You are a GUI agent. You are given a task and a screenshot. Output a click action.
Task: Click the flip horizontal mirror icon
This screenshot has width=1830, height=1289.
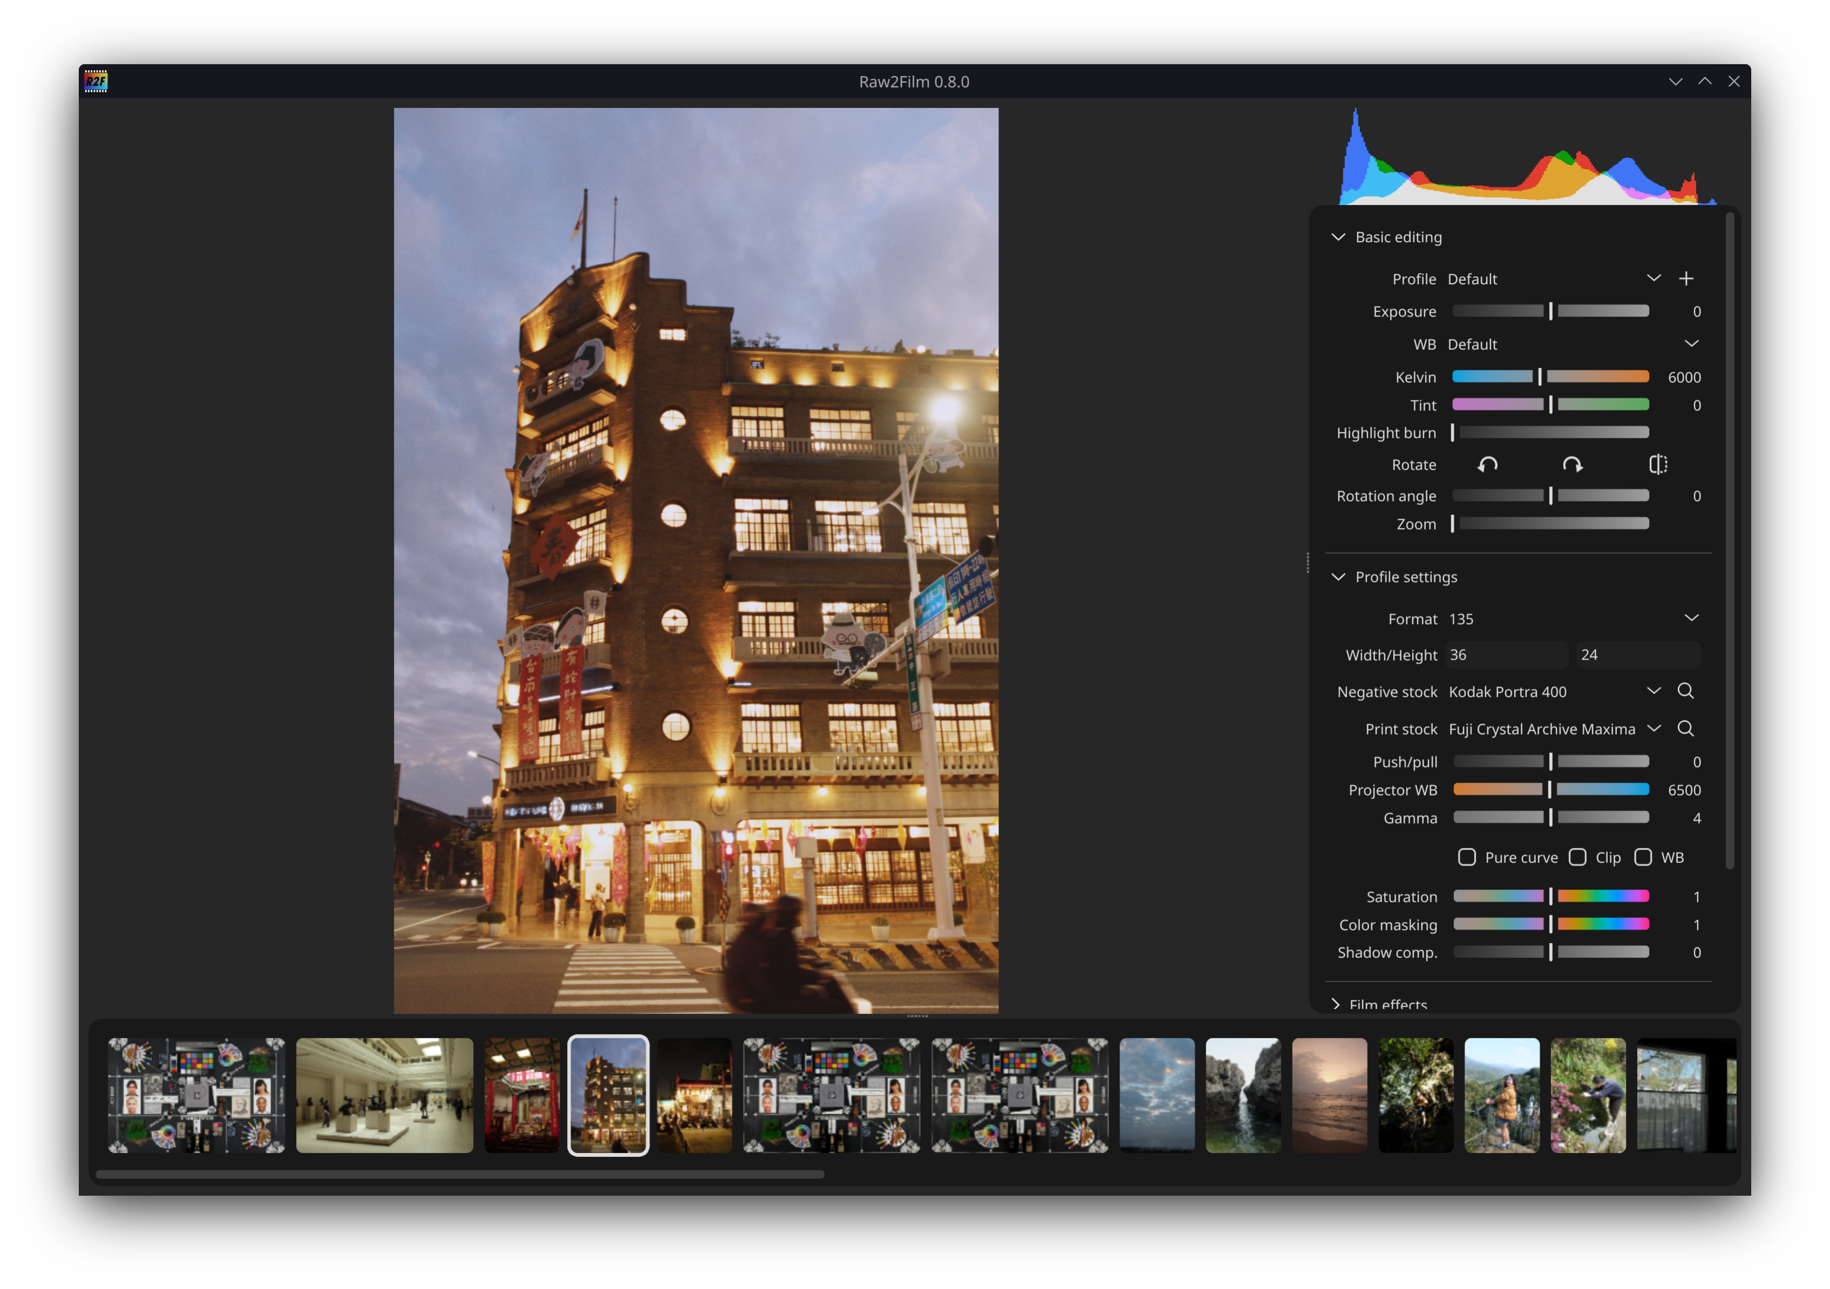point(1658,464)
